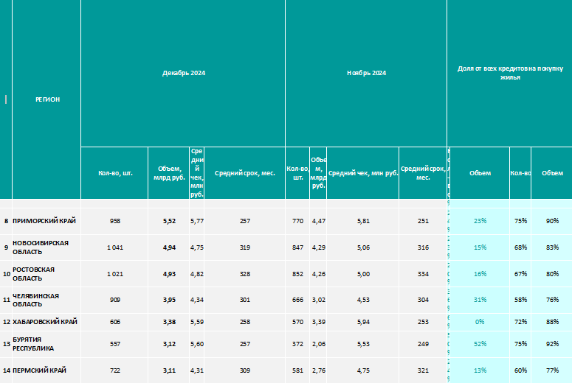The height and width of the screenshot is (383, 572).
Task: Select November count cell 847
Action: [297, 247]
